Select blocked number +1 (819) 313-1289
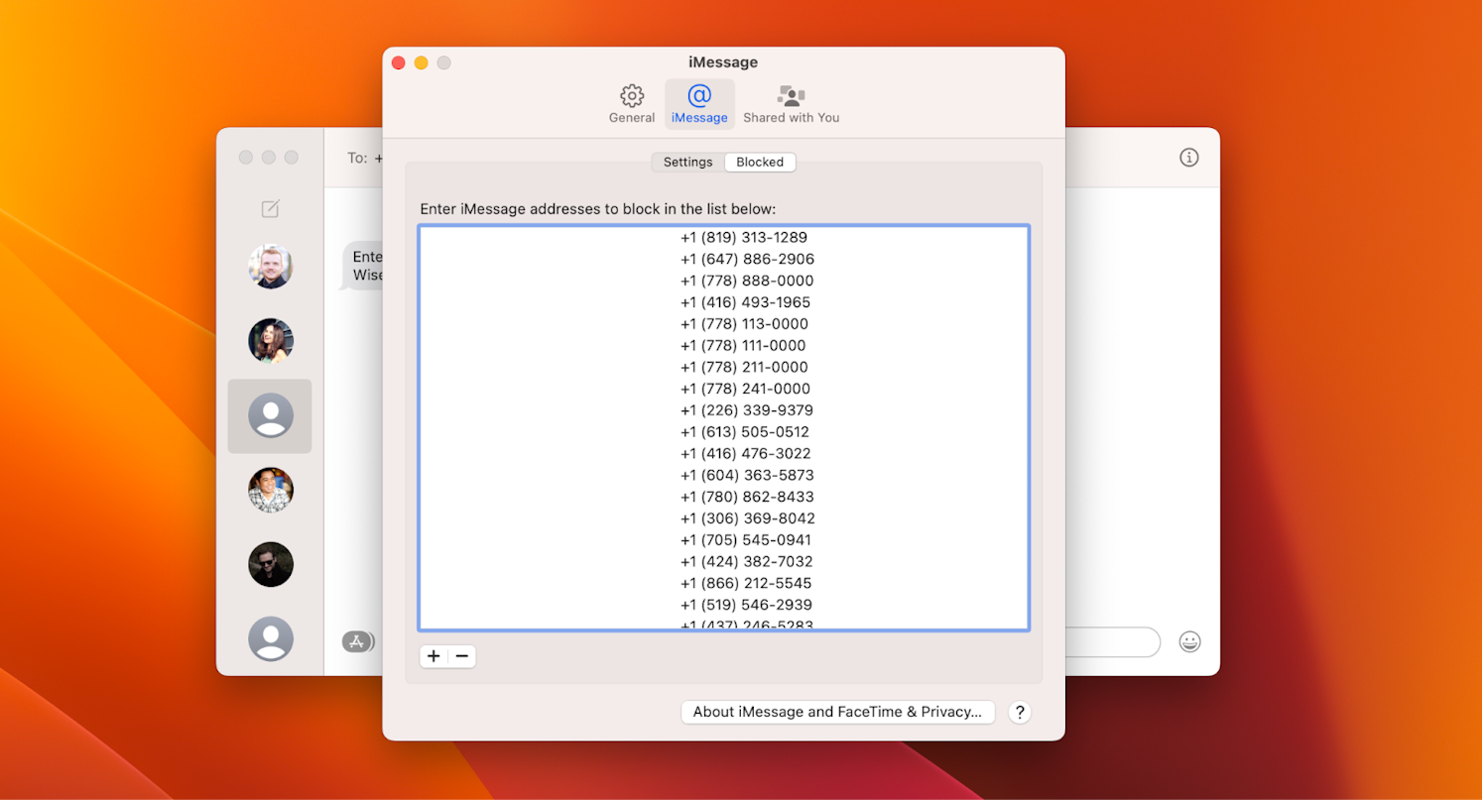 click(x=745, y=237)
